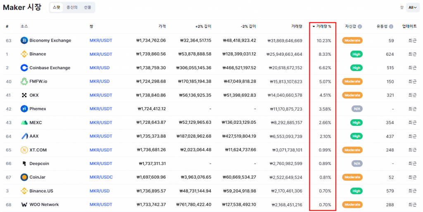Screen dimensions: 423x212
Task: Open Binance MKR/USDT pair link
Action: tap(101, 54)
